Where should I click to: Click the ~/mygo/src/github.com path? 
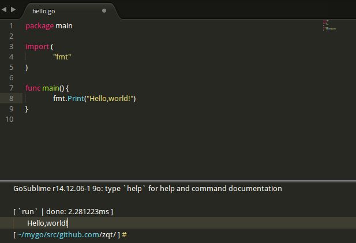tap(58, 235)
